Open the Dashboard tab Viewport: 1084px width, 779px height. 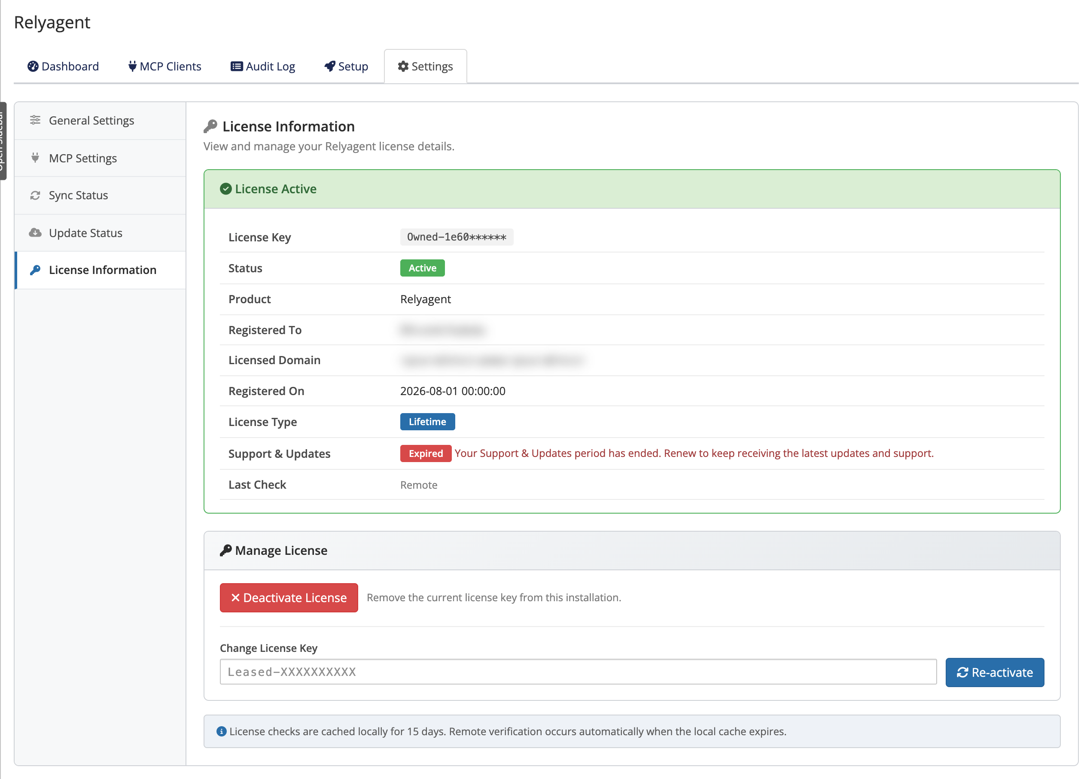coord(63,66)
